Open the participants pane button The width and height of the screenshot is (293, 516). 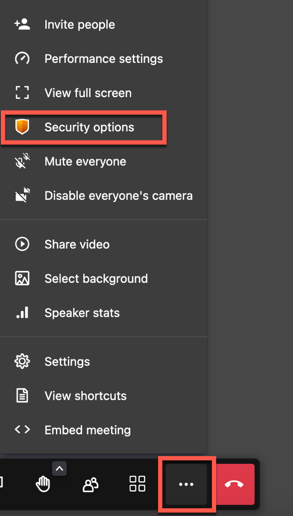(x=90, y=484)
